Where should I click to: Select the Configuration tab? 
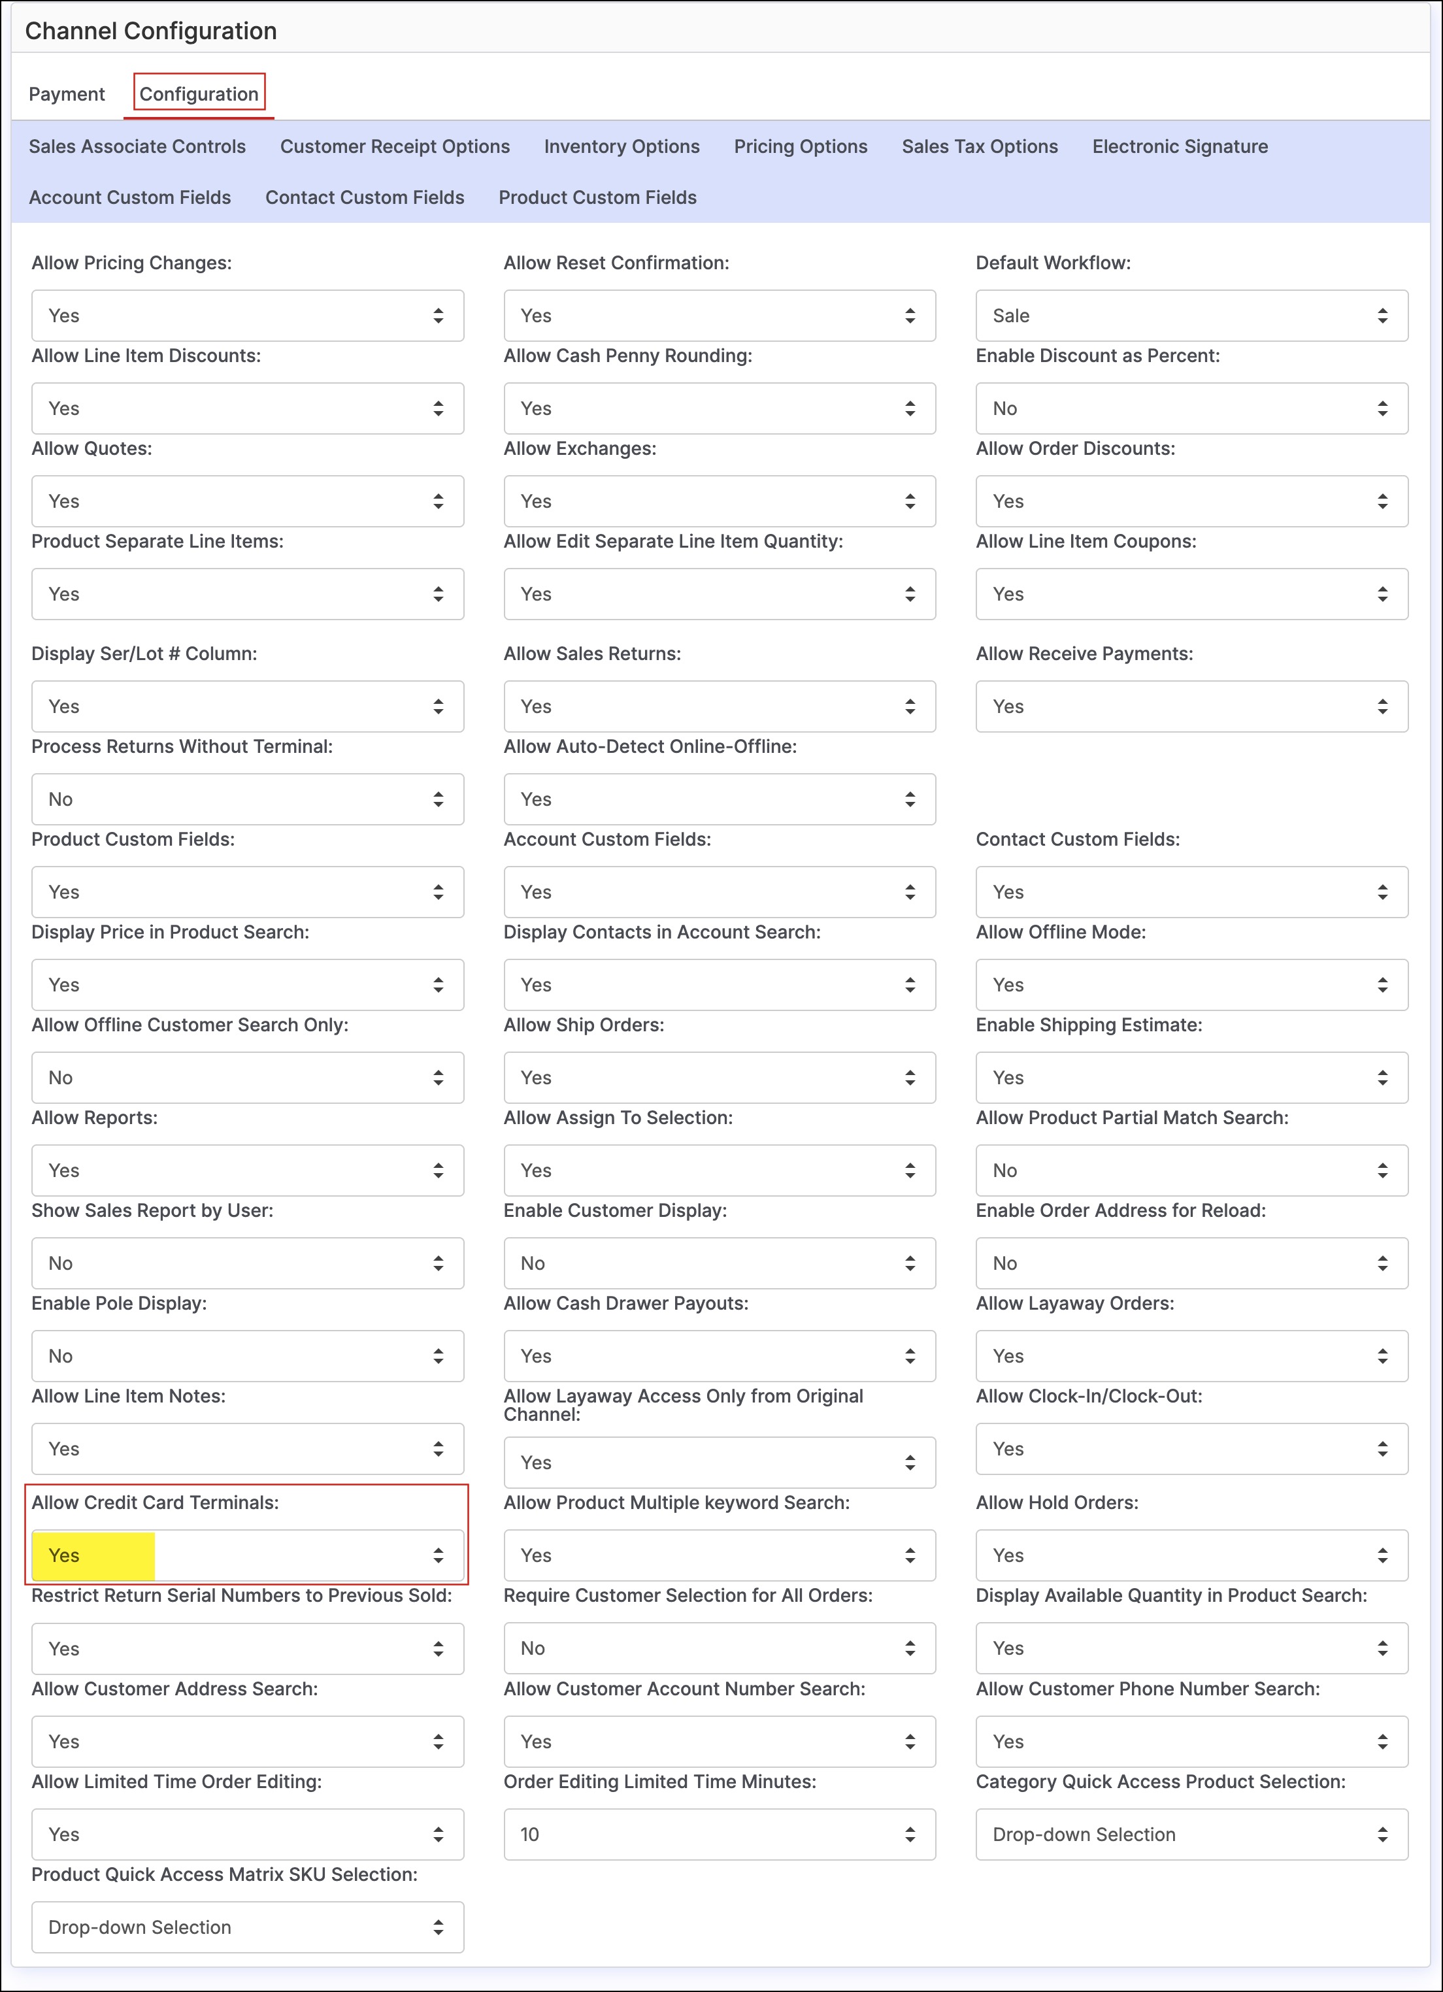(x=199, y=94)
